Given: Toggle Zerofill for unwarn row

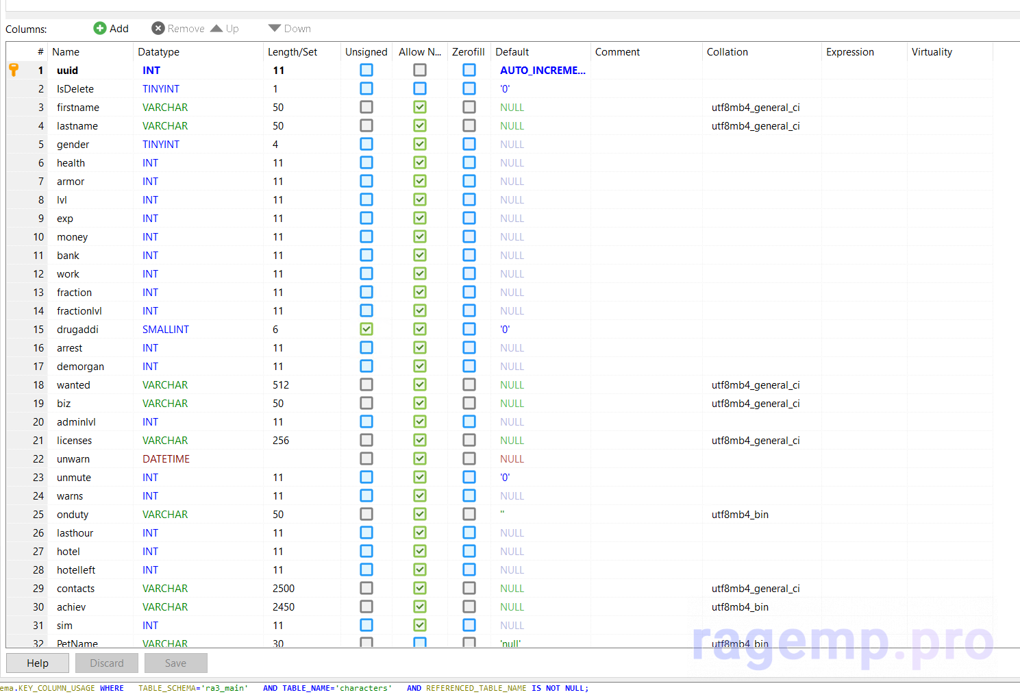Looking at the screenshot, I should [x=469, y=458].
